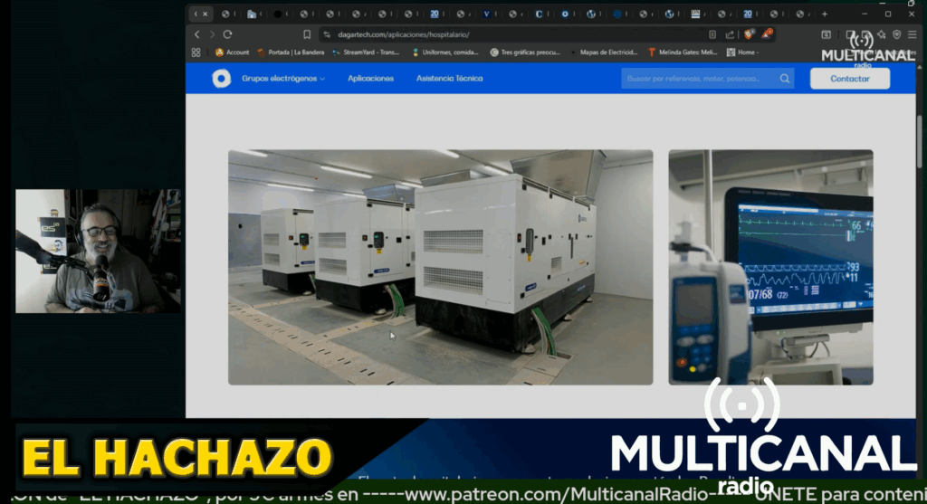Click the bookmark icon beside address bar
This screenshot has height=504, width=927.
click(307, 34)
